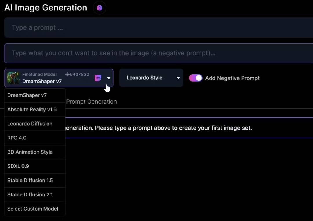Select SDXL 0.9 model option
Screen dimensions: 313x221
(x=18, y=166)
